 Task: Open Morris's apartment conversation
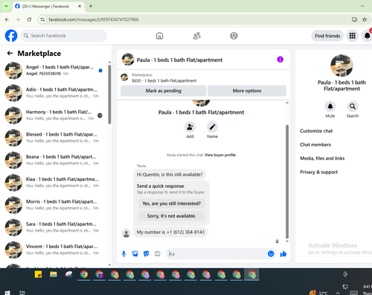click(x=54, y=205)
